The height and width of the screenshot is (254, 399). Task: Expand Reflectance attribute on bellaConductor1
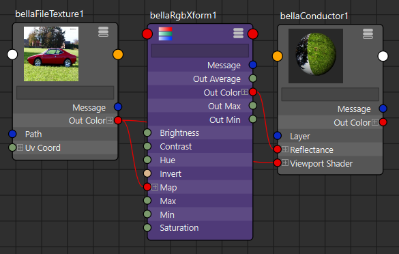[x=285, y=150]
